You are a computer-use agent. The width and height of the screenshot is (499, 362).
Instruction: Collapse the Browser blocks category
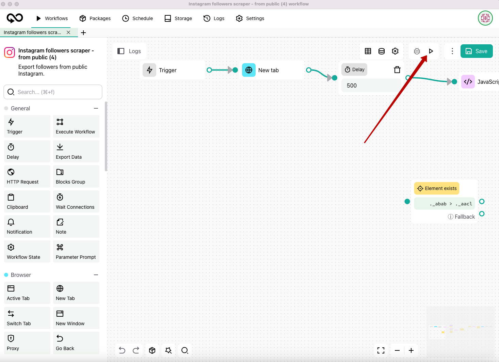pos(96,275)
